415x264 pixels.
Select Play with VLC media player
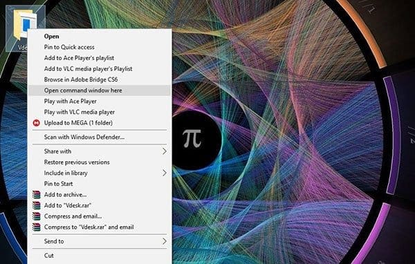100,112
